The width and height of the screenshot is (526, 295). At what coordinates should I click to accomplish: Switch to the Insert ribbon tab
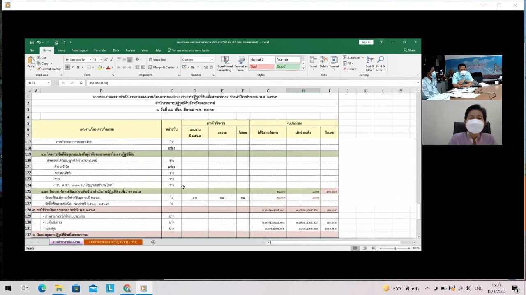[x=61, y=50]
